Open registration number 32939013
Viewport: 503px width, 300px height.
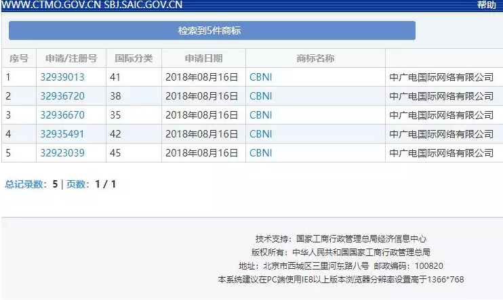tap(62, 77)
